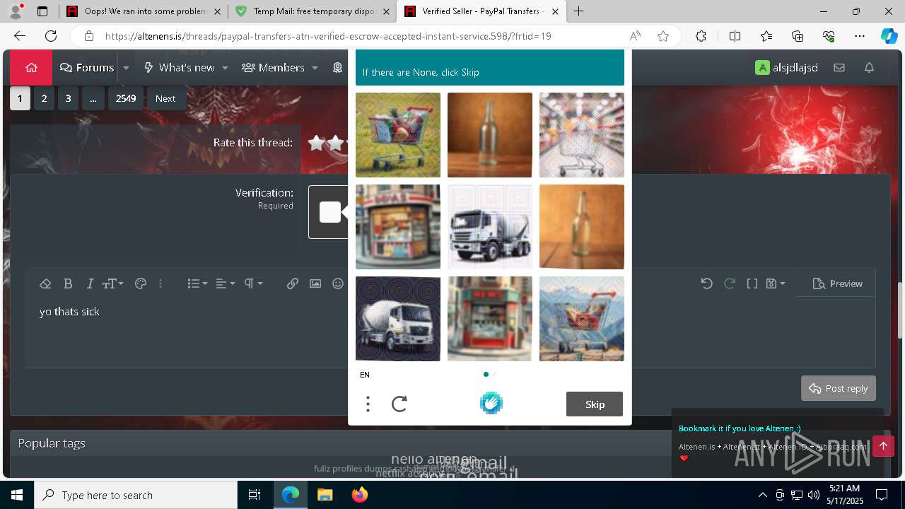
Task: Click into the reply text area
Action: [x=450, y=332]
